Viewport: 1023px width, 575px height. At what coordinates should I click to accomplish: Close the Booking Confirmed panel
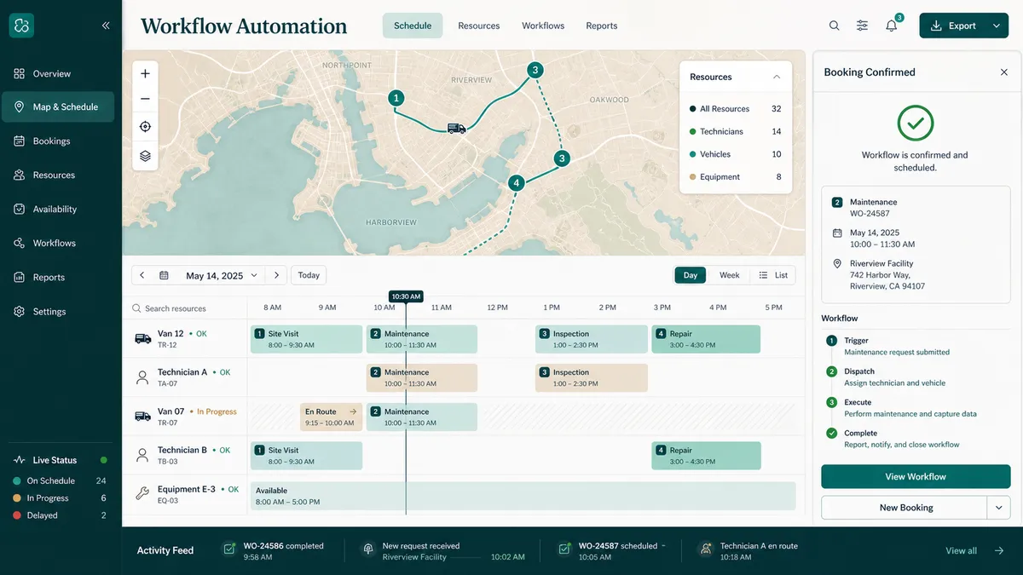[x=1003, y=72]
